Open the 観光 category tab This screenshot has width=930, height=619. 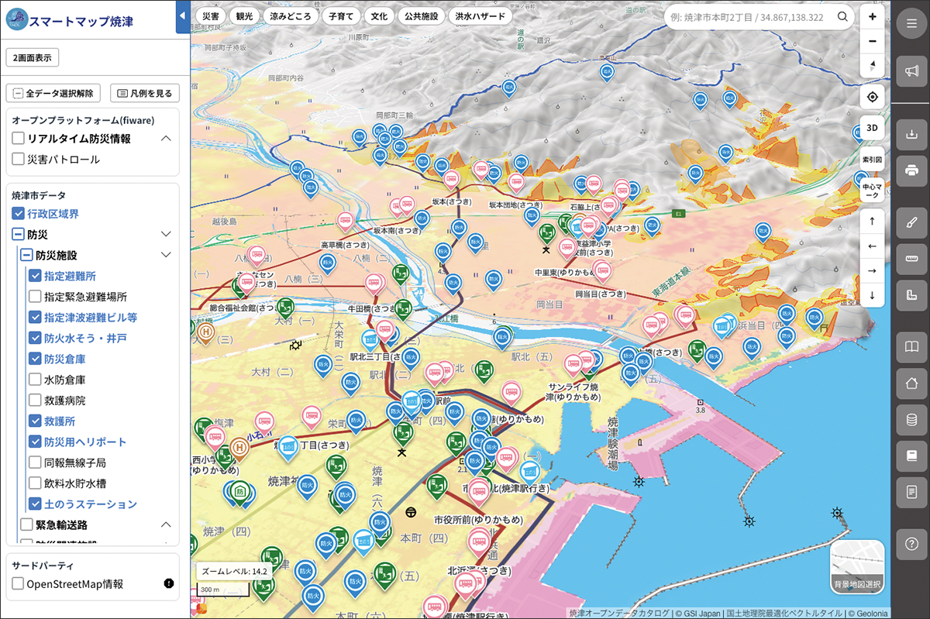tap(246, 15)
